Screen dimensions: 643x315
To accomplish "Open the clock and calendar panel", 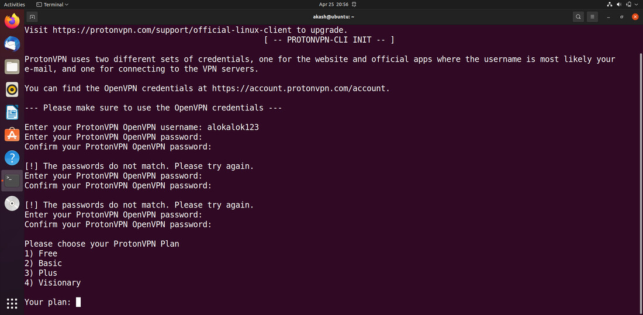I will 334,4.
